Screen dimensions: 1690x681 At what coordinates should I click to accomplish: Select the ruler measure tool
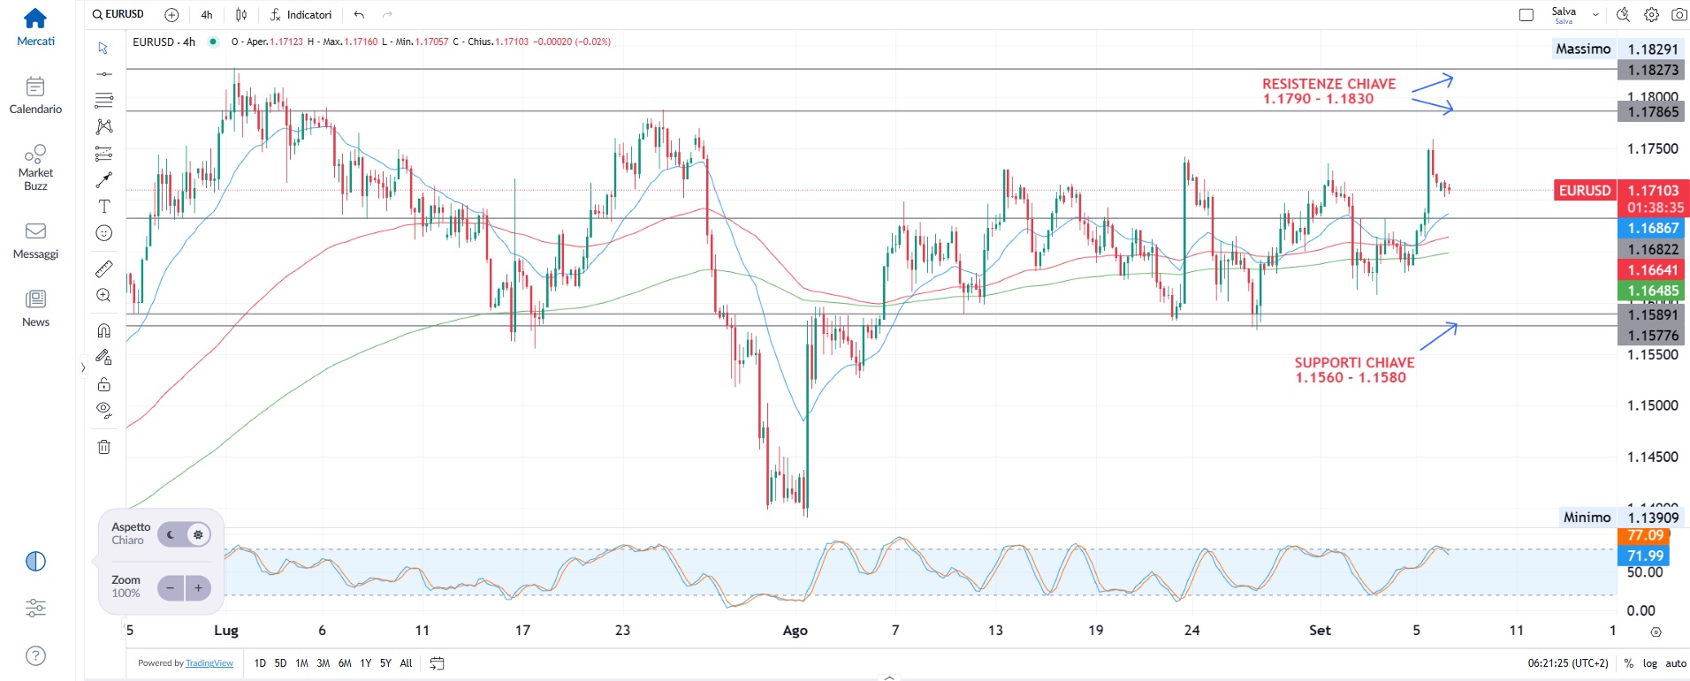click(103, 269)
